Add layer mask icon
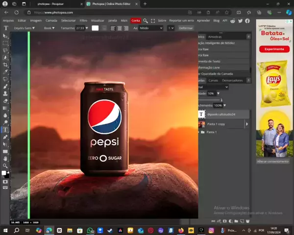The width and height of the screenshot is (294, 235). (x=224, y=221)
